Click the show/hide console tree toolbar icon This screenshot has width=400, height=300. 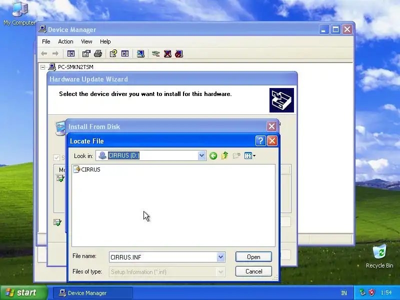[x=70, y=53]
